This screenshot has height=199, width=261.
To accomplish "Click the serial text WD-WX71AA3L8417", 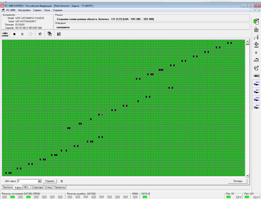I will pyautogui.click(x=26, y=21).
